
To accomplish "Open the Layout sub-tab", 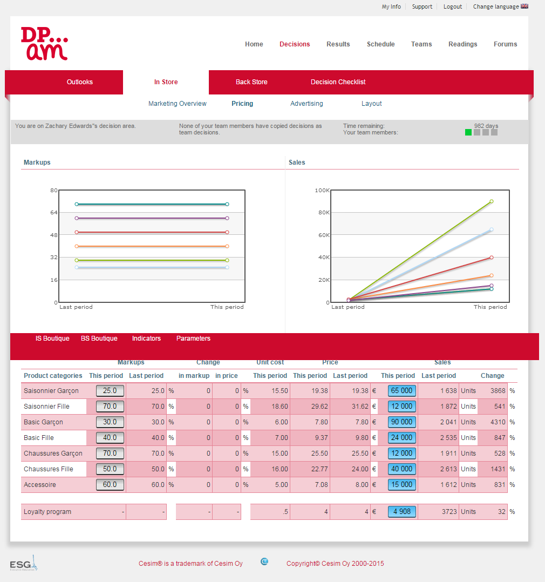I will point(371,104).
